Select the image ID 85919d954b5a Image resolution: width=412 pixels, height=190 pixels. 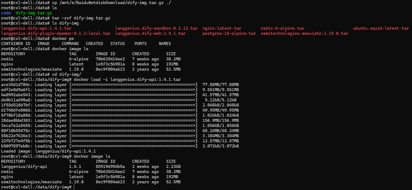[x=110, y=167]
